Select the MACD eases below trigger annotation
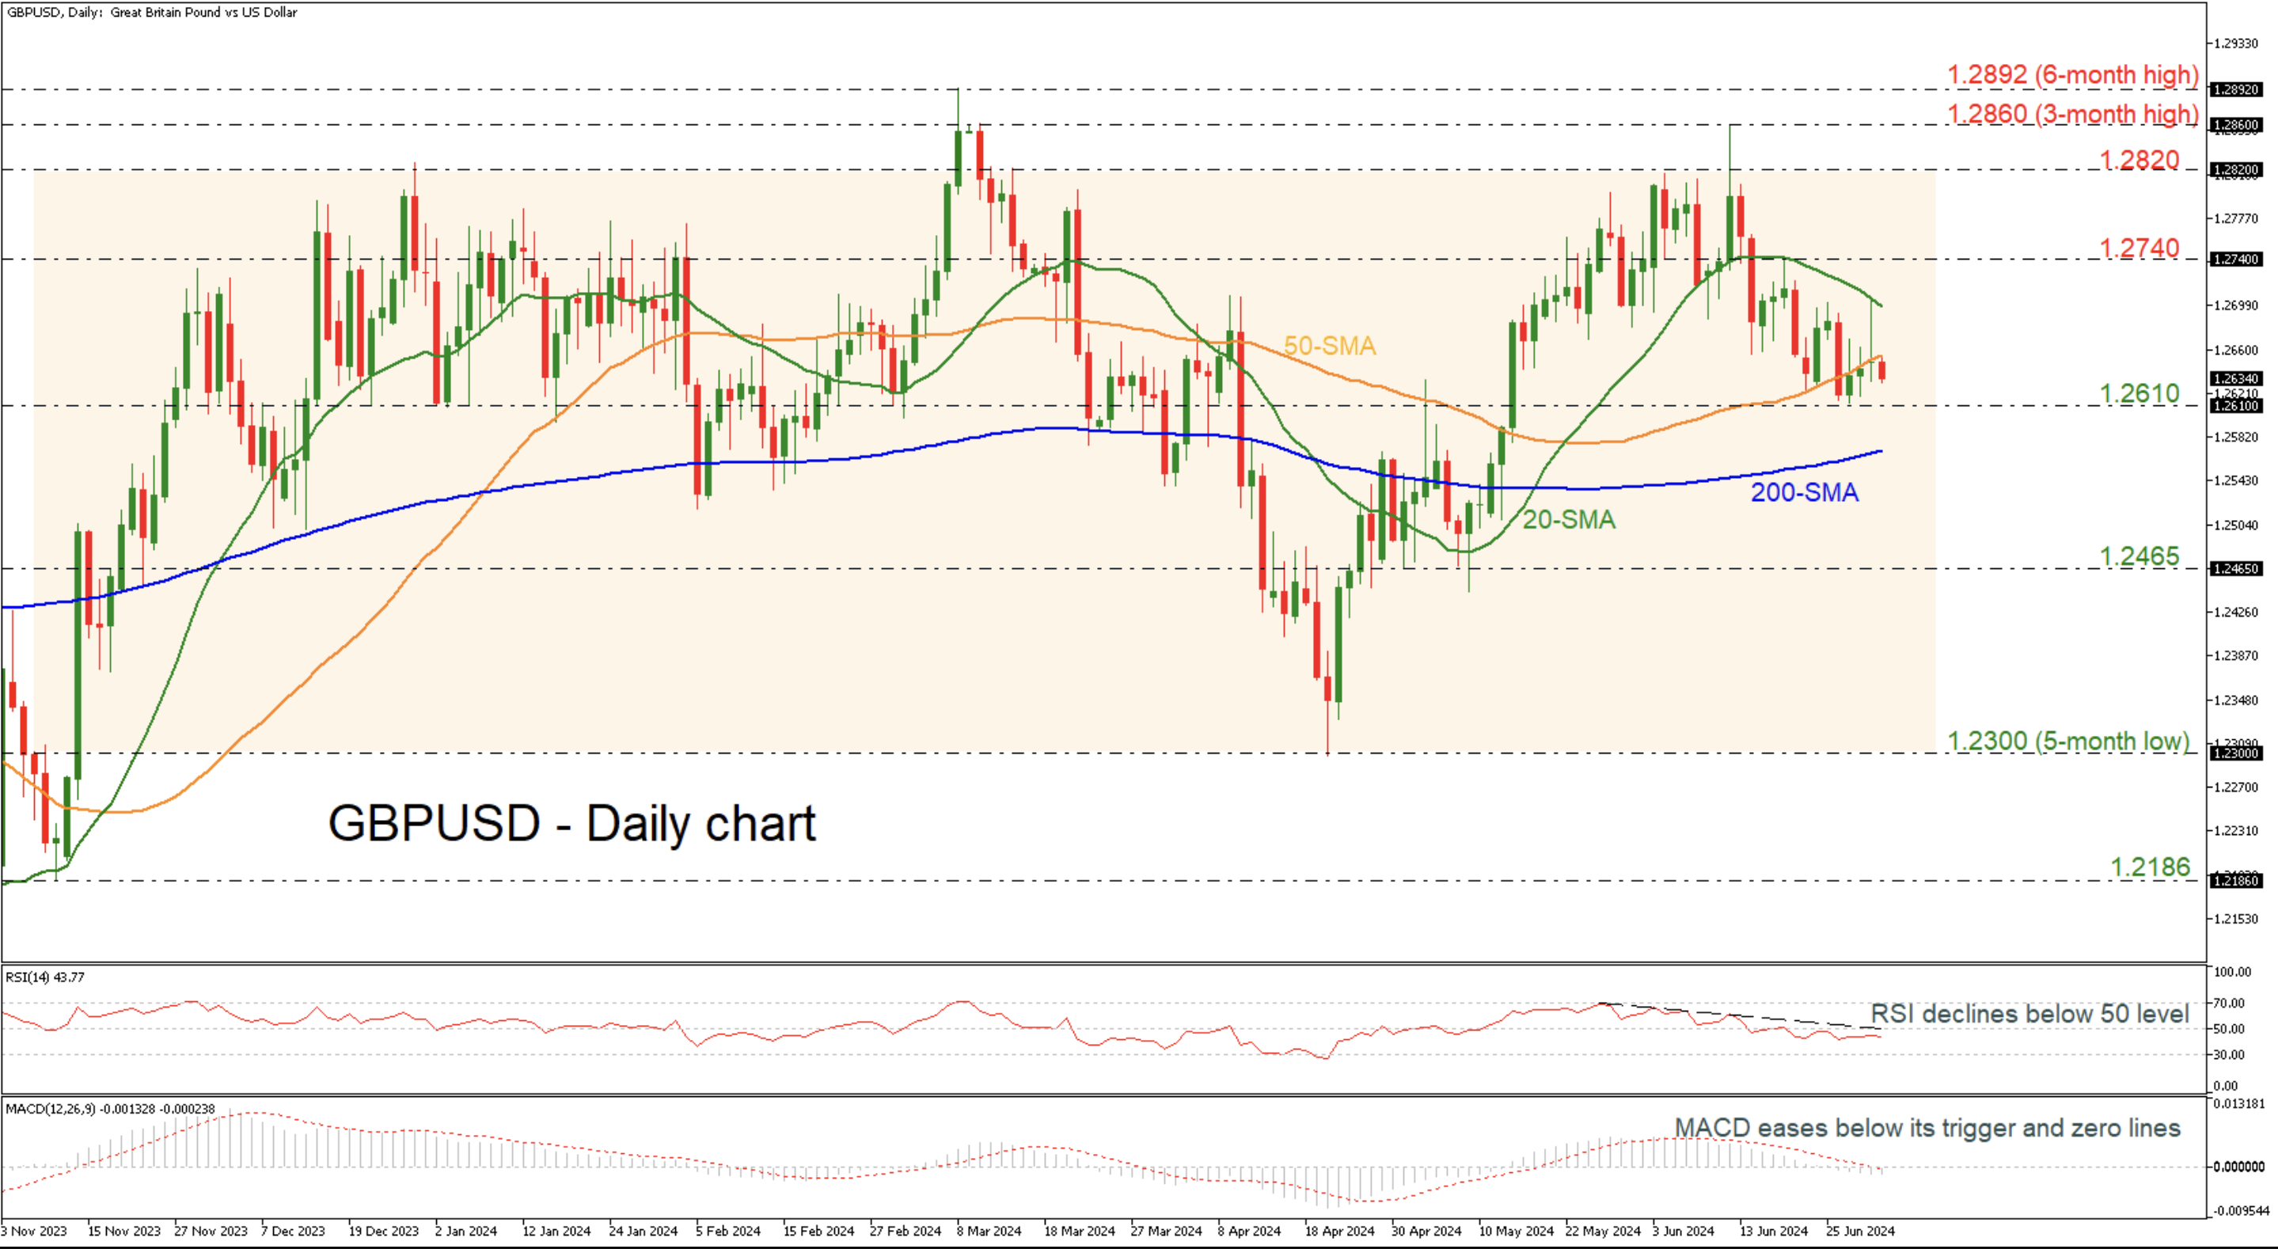 [1927, 1128]
